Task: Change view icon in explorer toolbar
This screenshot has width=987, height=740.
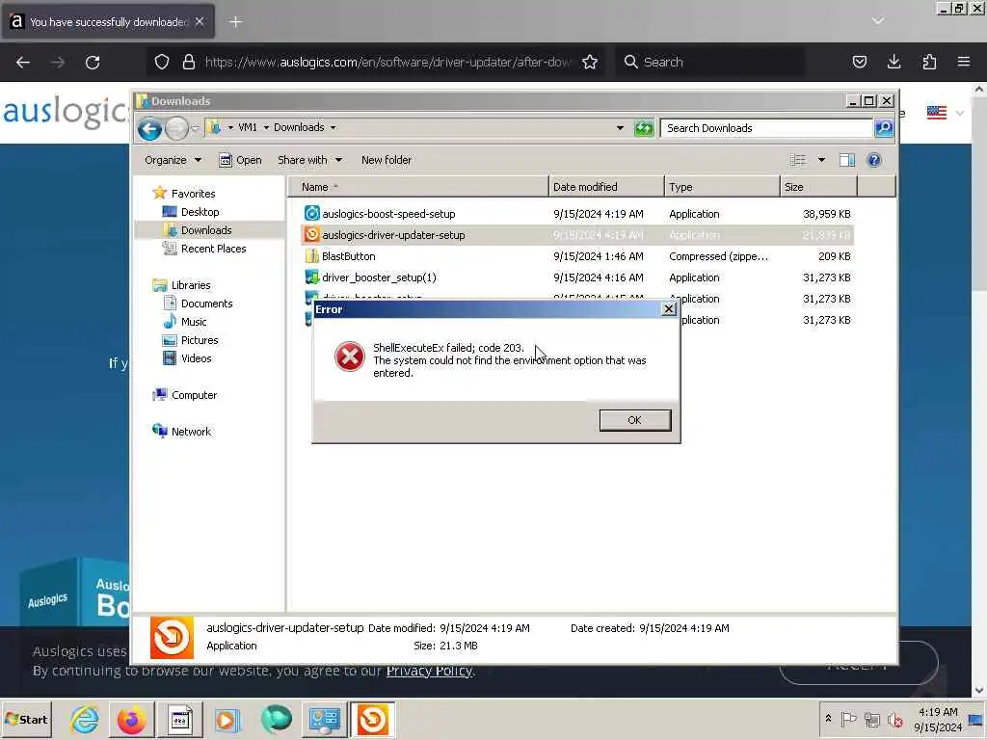Action: (x=797, y=161)
